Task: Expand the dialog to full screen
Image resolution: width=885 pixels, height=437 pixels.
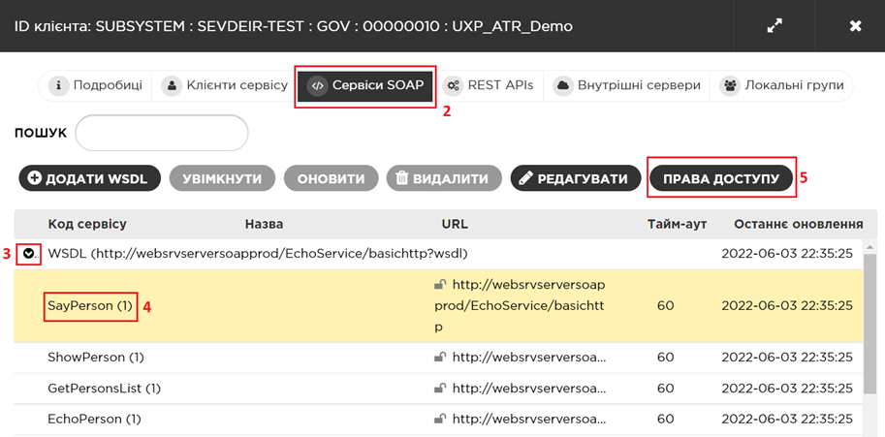Action: tap(774, 26)
